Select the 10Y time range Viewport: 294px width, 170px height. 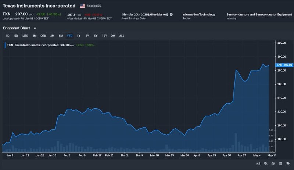(104, 36)
